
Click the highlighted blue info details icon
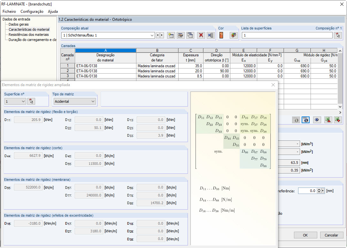[x=305, y=120]
